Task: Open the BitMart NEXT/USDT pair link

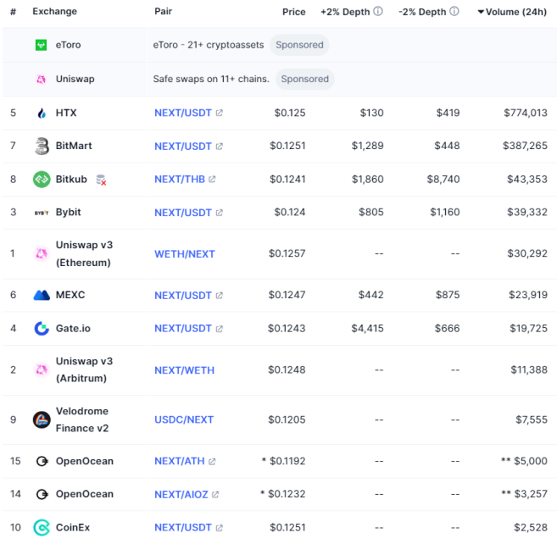Action: pyautogui.click(x=183, y=147)
